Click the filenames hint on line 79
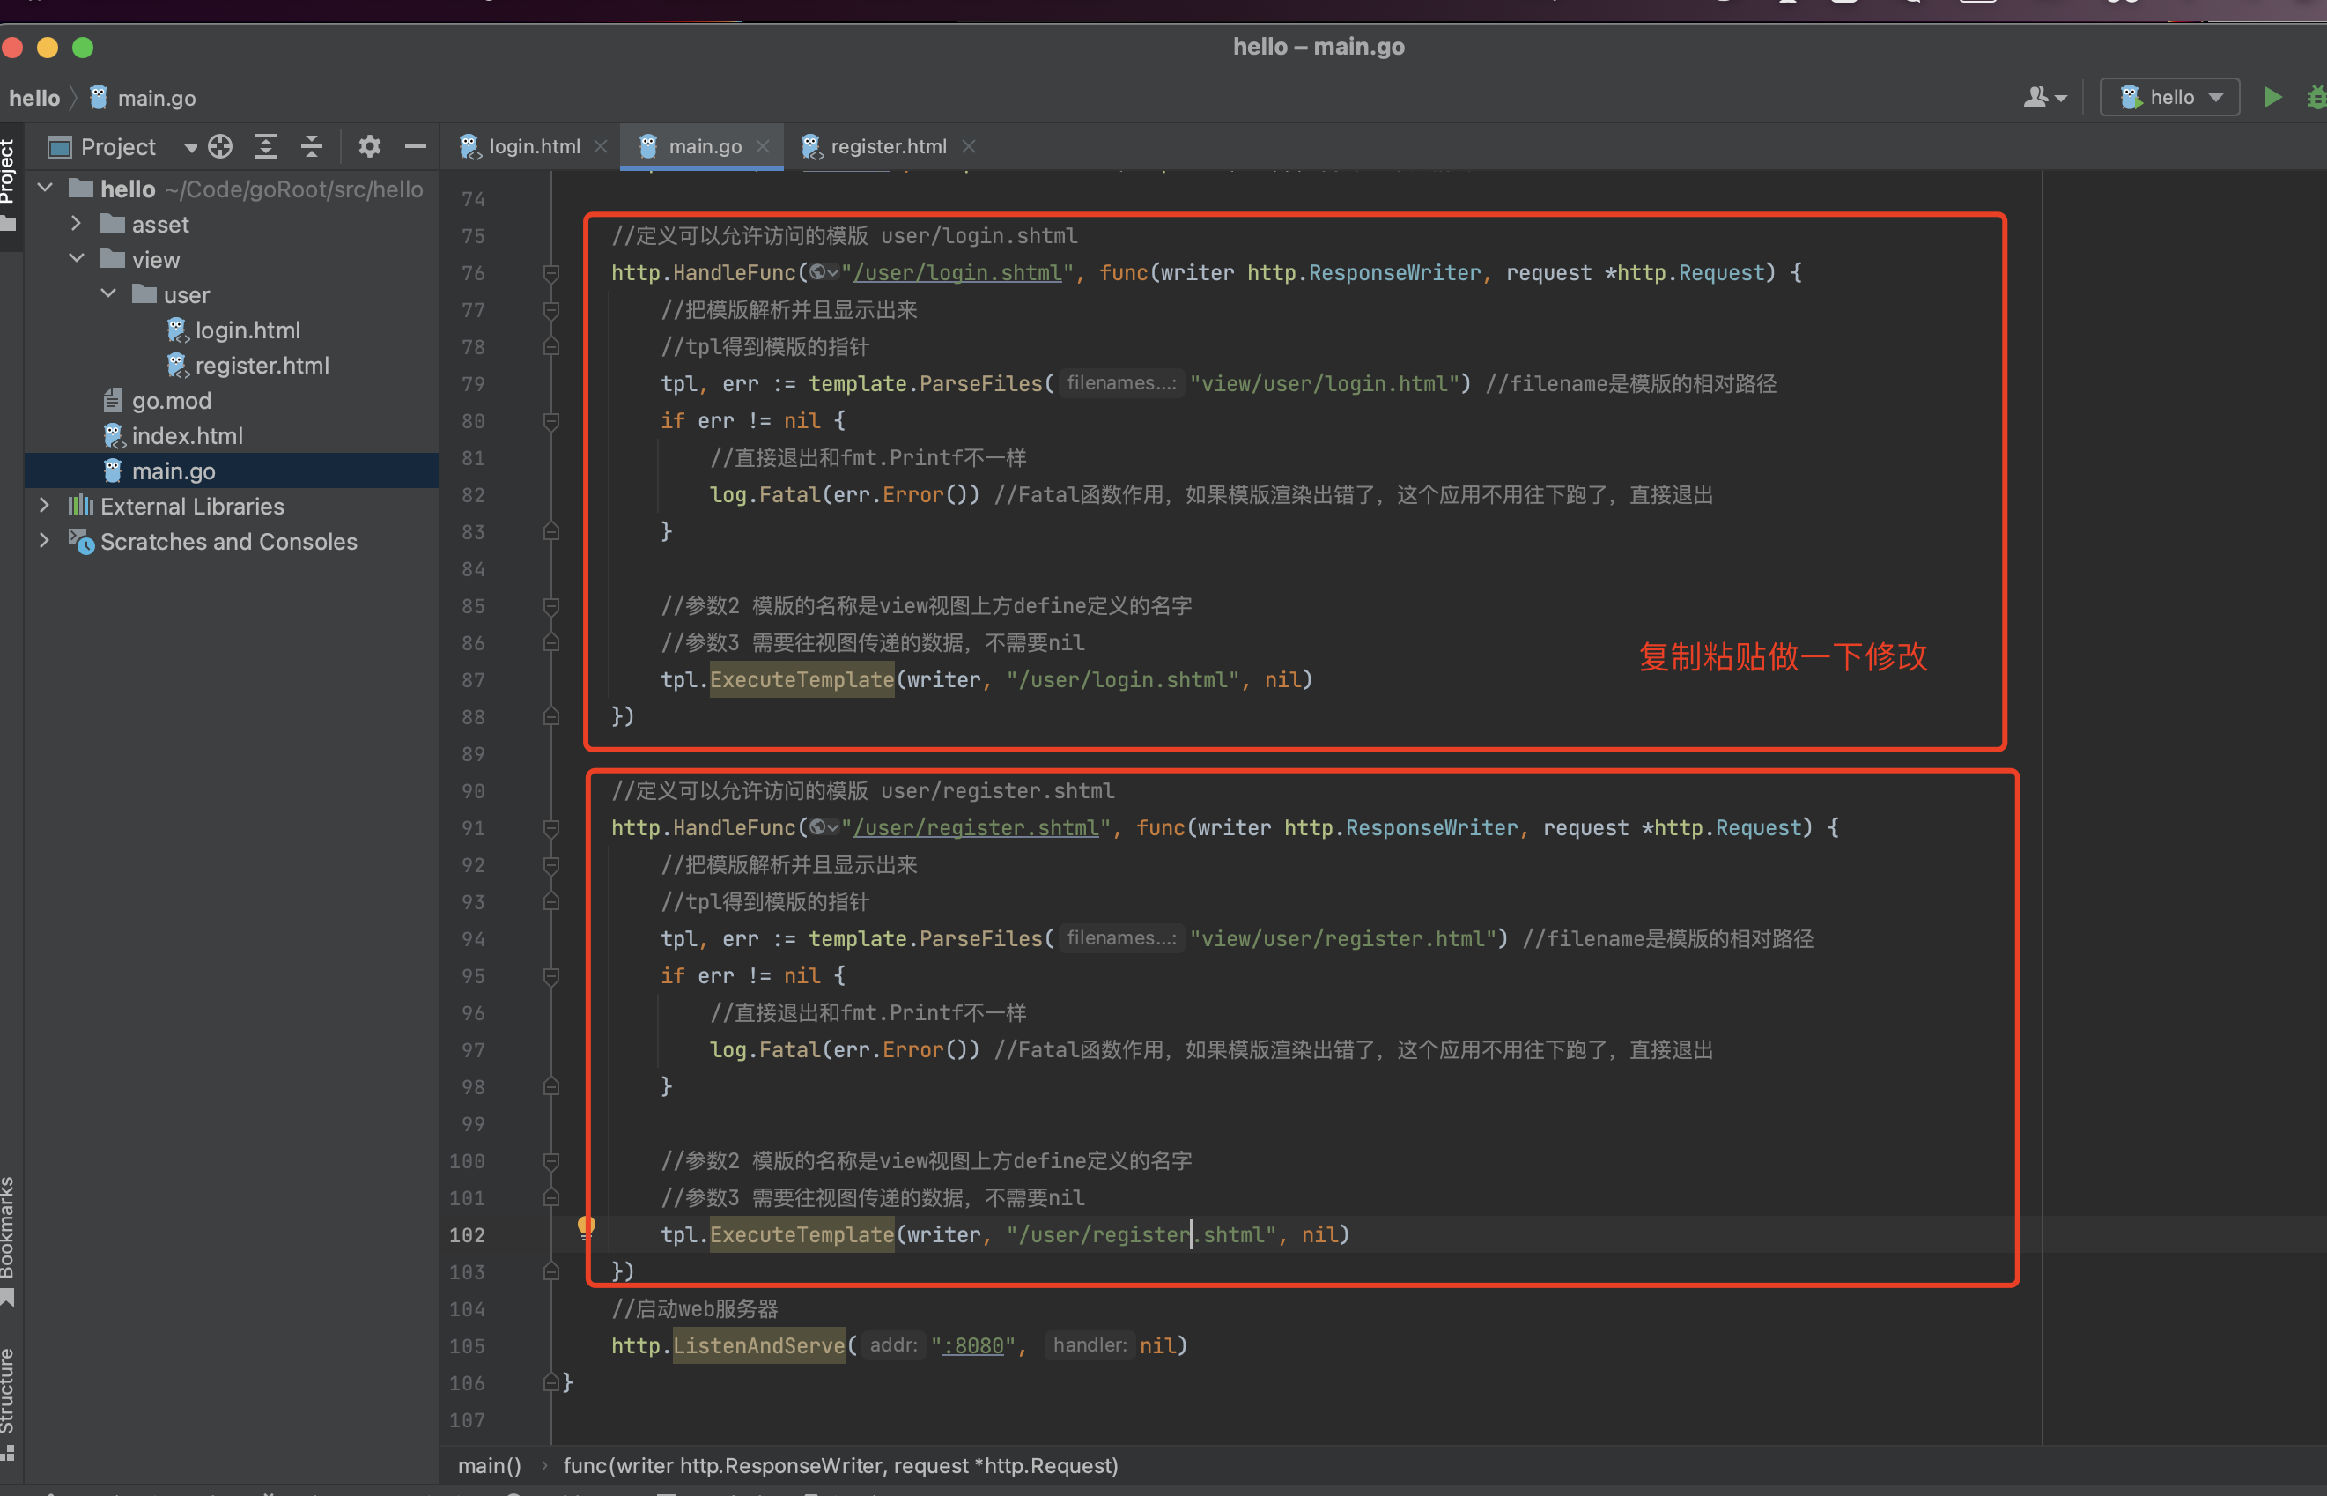This screenshot has width=2327, height=1496. [1120, 384]
